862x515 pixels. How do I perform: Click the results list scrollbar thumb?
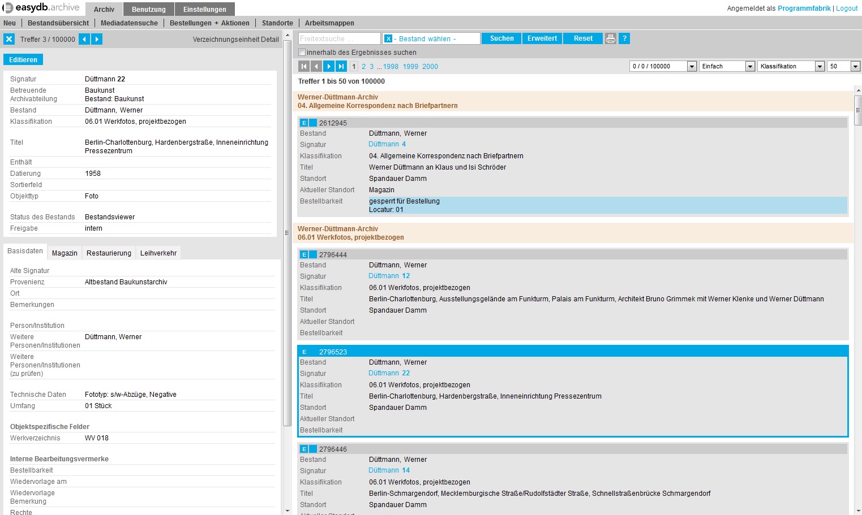tap(858, 110)
